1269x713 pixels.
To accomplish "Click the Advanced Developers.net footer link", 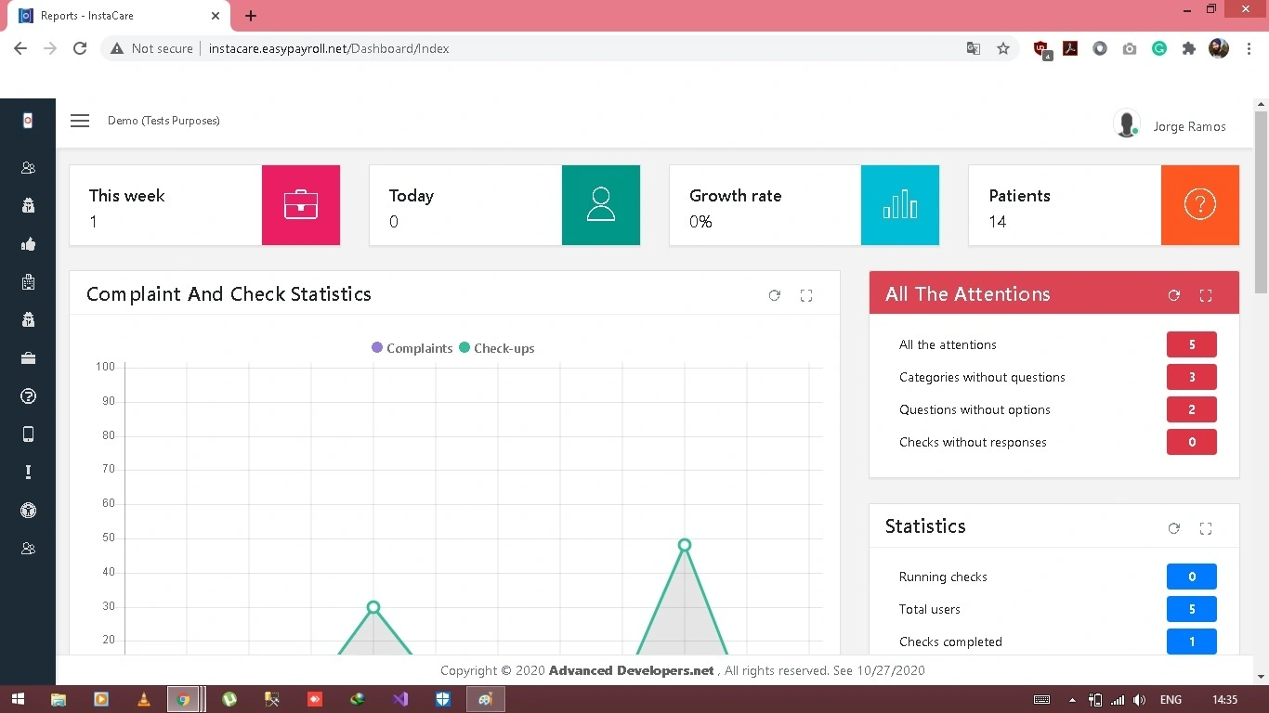I will (x=632, y=670).
